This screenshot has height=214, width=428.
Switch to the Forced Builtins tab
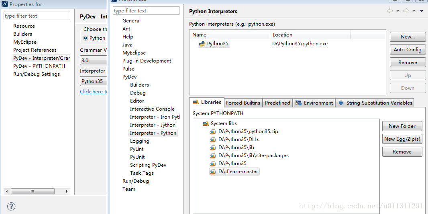[243, 103]
